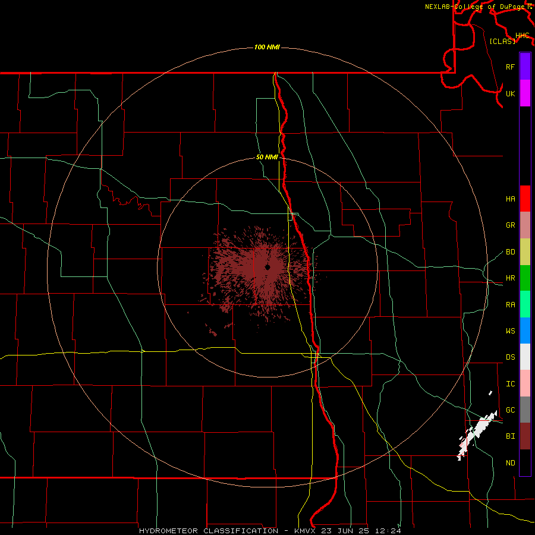Click the HA legend label
Screen dimensions: 535x535
pyautogui.click(x=510, y=199)
